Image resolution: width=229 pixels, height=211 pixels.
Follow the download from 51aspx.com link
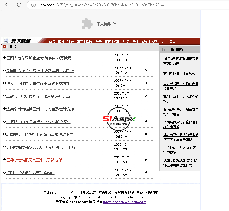tap(124, 202)
